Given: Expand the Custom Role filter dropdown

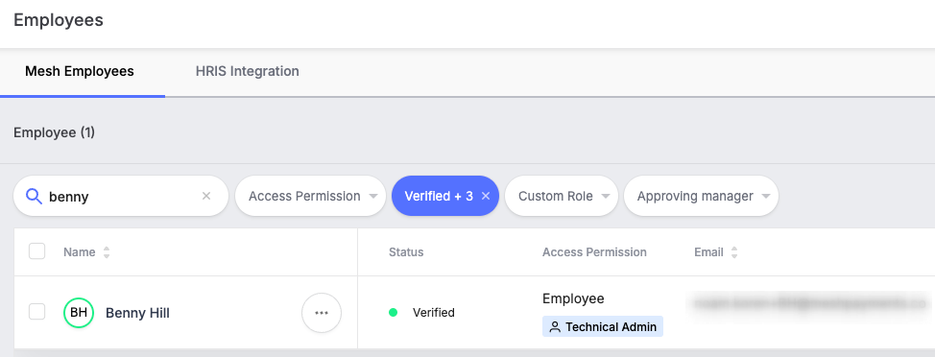Looking at the screenshot, I should 562,196.
